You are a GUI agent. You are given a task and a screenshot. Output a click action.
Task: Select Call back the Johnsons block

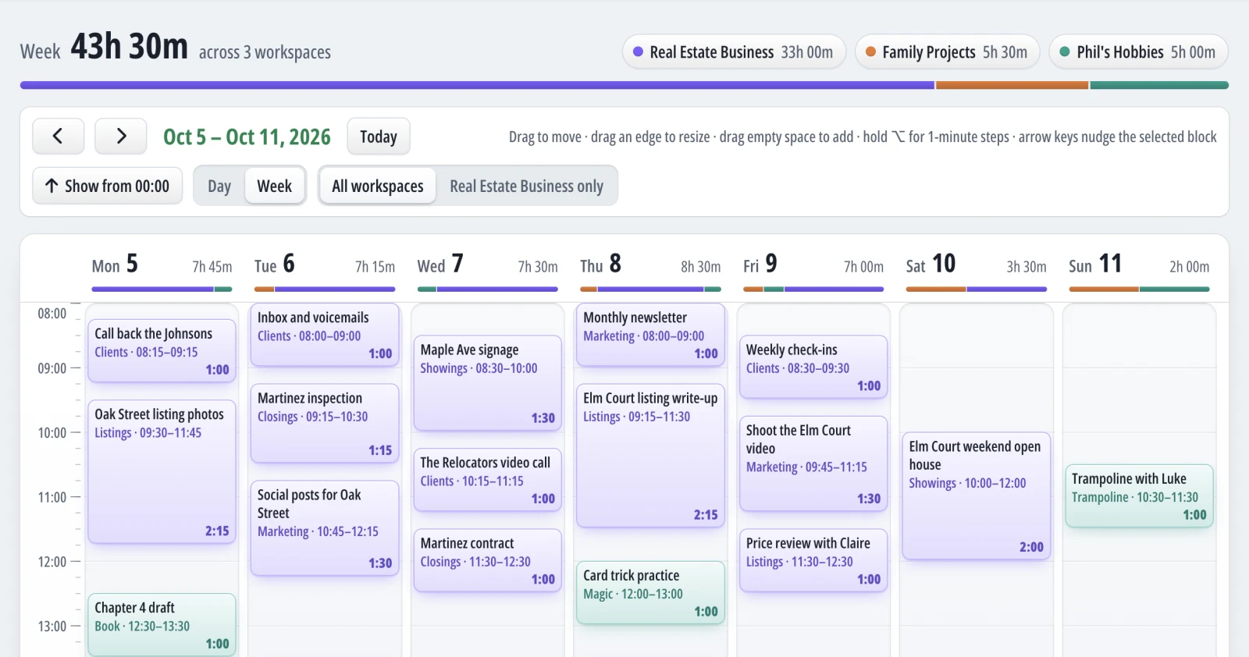[x=162, y=351]
